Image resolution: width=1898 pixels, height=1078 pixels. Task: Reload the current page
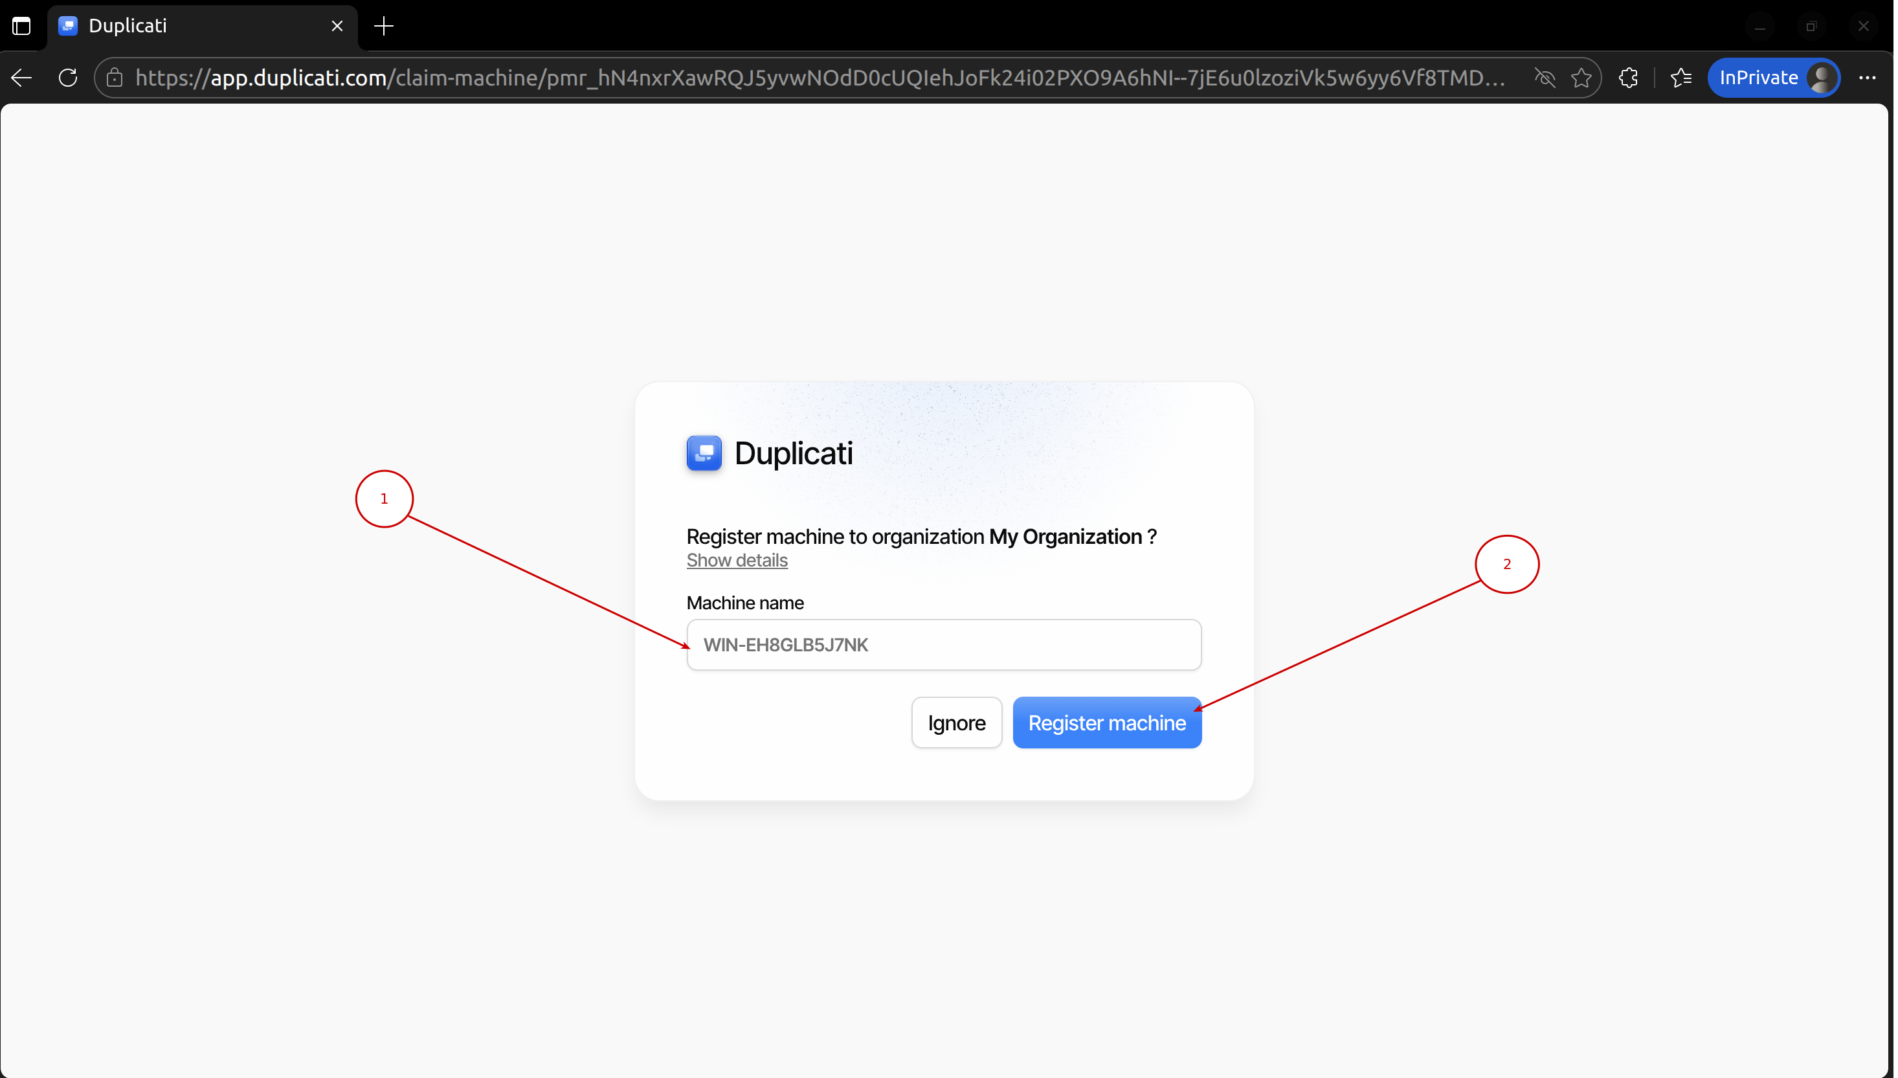68,78
